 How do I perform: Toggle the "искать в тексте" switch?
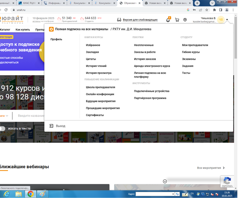2,128
